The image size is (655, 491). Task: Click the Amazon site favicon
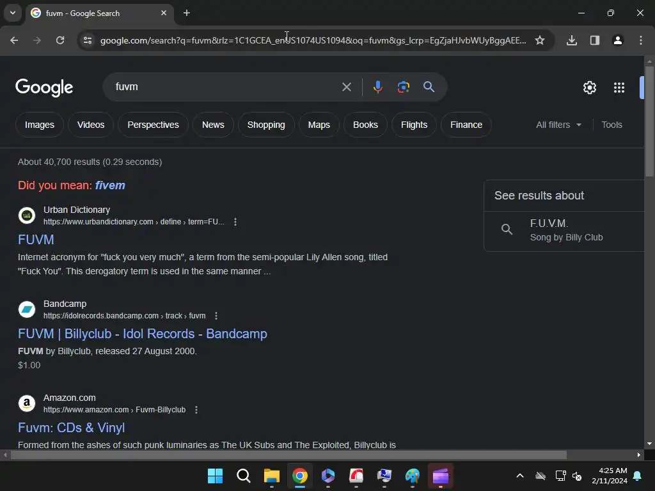(27, 403)
